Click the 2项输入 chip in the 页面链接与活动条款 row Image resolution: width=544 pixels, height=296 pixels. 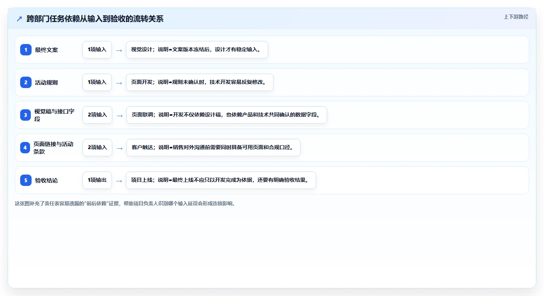pyautogui.click(x=97, y=148)
